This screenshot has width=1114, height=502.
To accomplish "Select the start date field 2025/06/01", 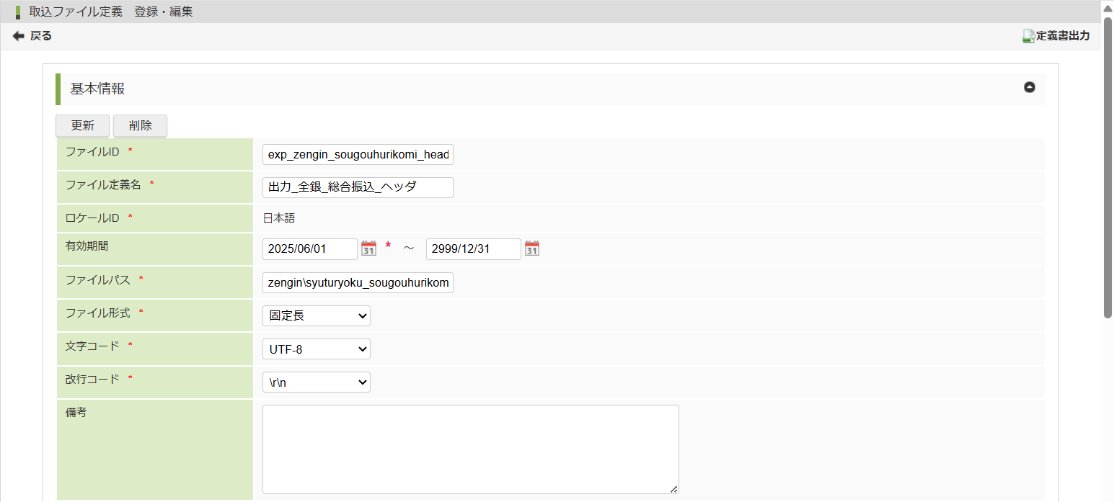I will [x=310, y=249].
